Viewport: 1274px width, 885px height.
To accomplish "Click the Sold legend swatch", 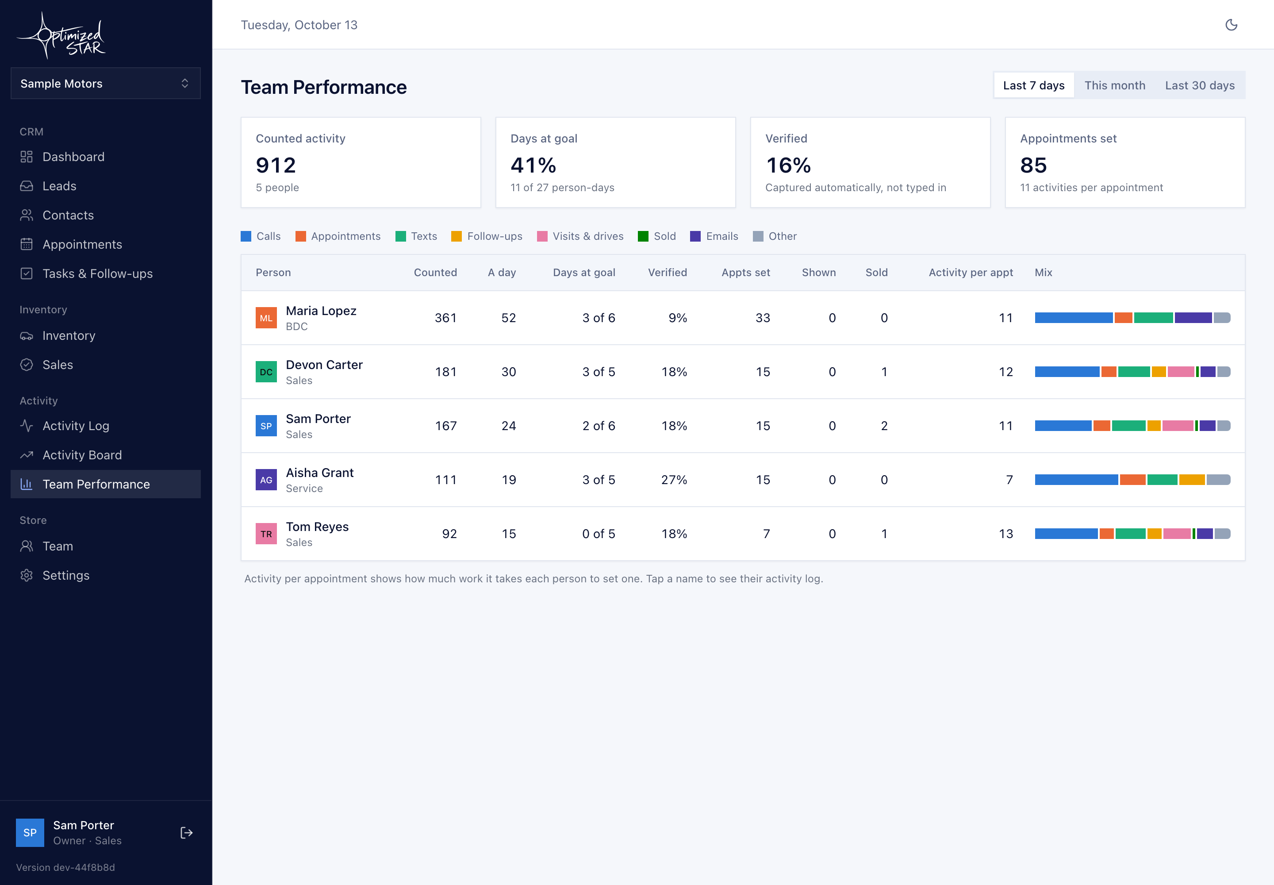I will coord(643,237).
